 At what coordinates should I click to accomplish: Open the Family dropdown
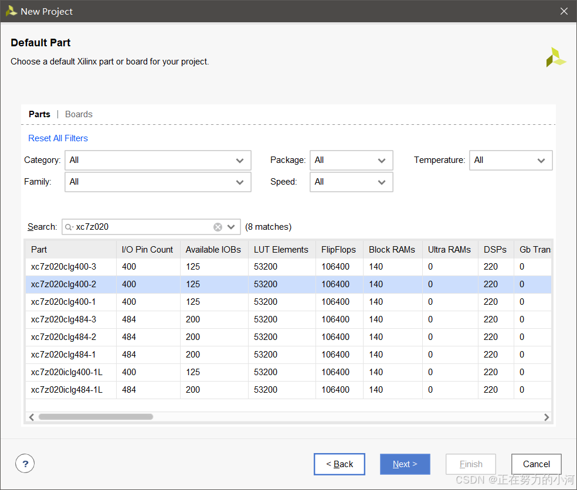[158, 182]
